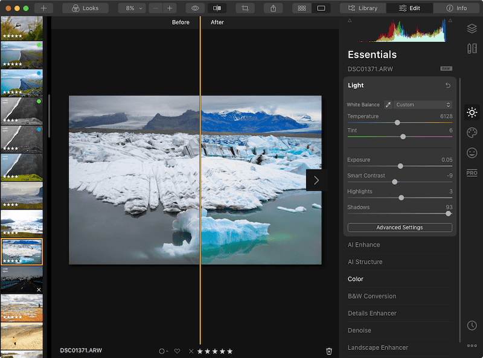
Task: Select the Essentials filters sun icon
Action: 471,112
